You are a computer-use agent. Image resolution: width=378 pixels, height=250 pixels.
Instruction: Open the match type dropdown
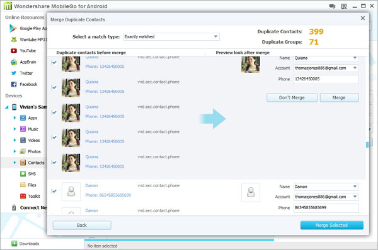(215, 36)
